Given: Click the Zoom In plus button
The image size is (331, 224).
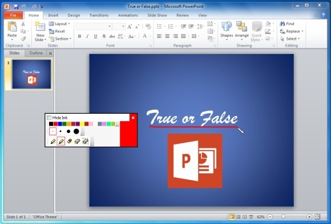Looking at the screenshot, I should [309, 217].
